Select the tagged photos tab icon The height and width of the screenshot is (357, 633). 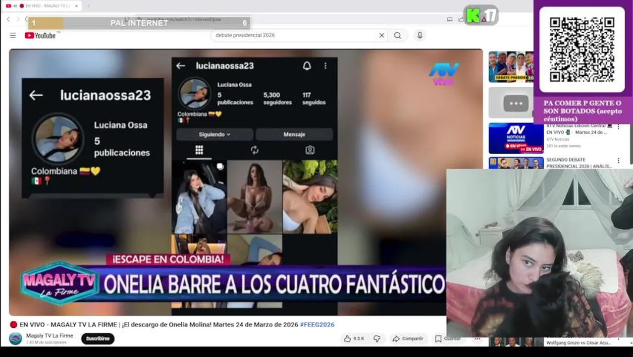click(x=310, y=150)
